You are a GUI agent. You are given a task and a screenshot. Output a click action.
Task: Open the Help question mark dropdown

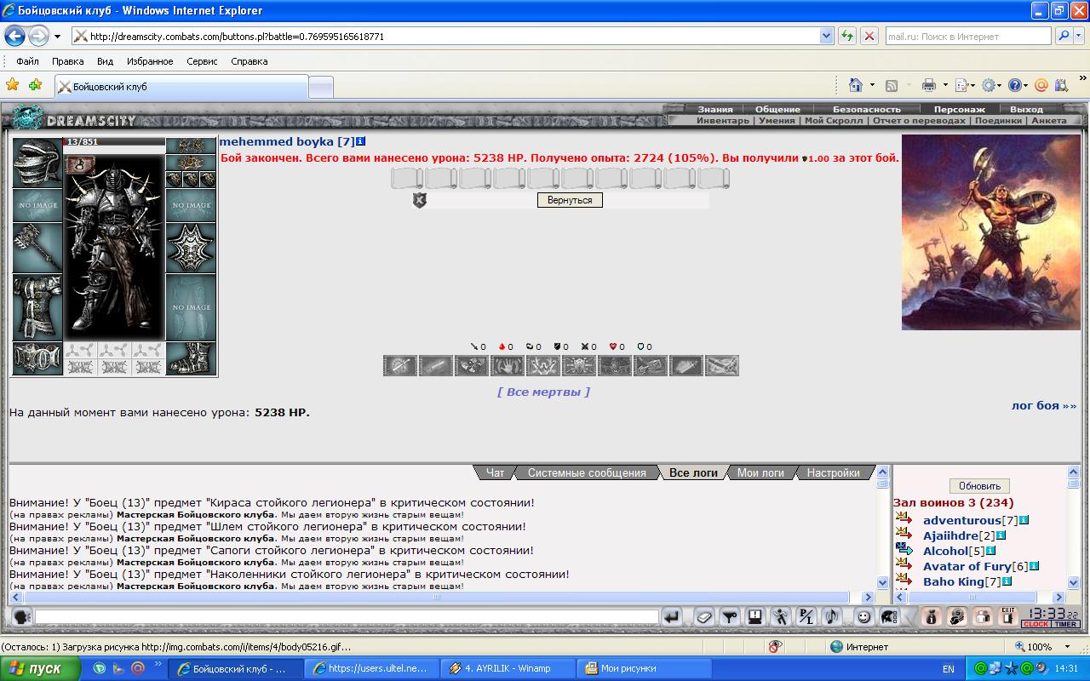point(1018,85)
